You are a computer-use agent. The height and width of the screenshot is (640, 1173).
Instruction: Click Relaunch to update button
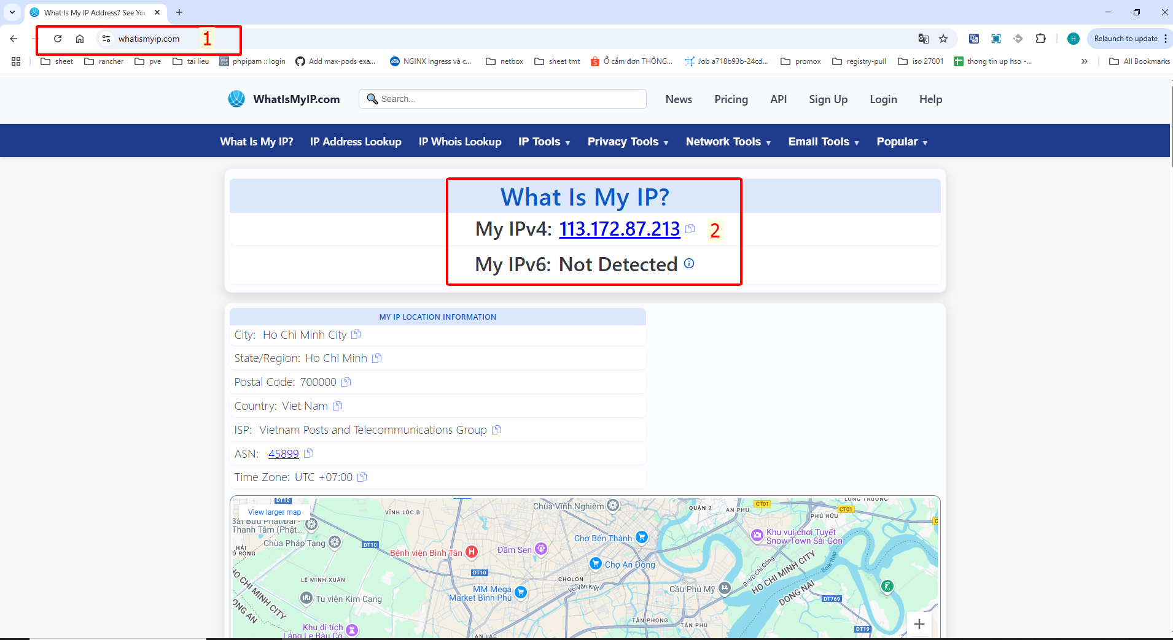[1125, 39]
